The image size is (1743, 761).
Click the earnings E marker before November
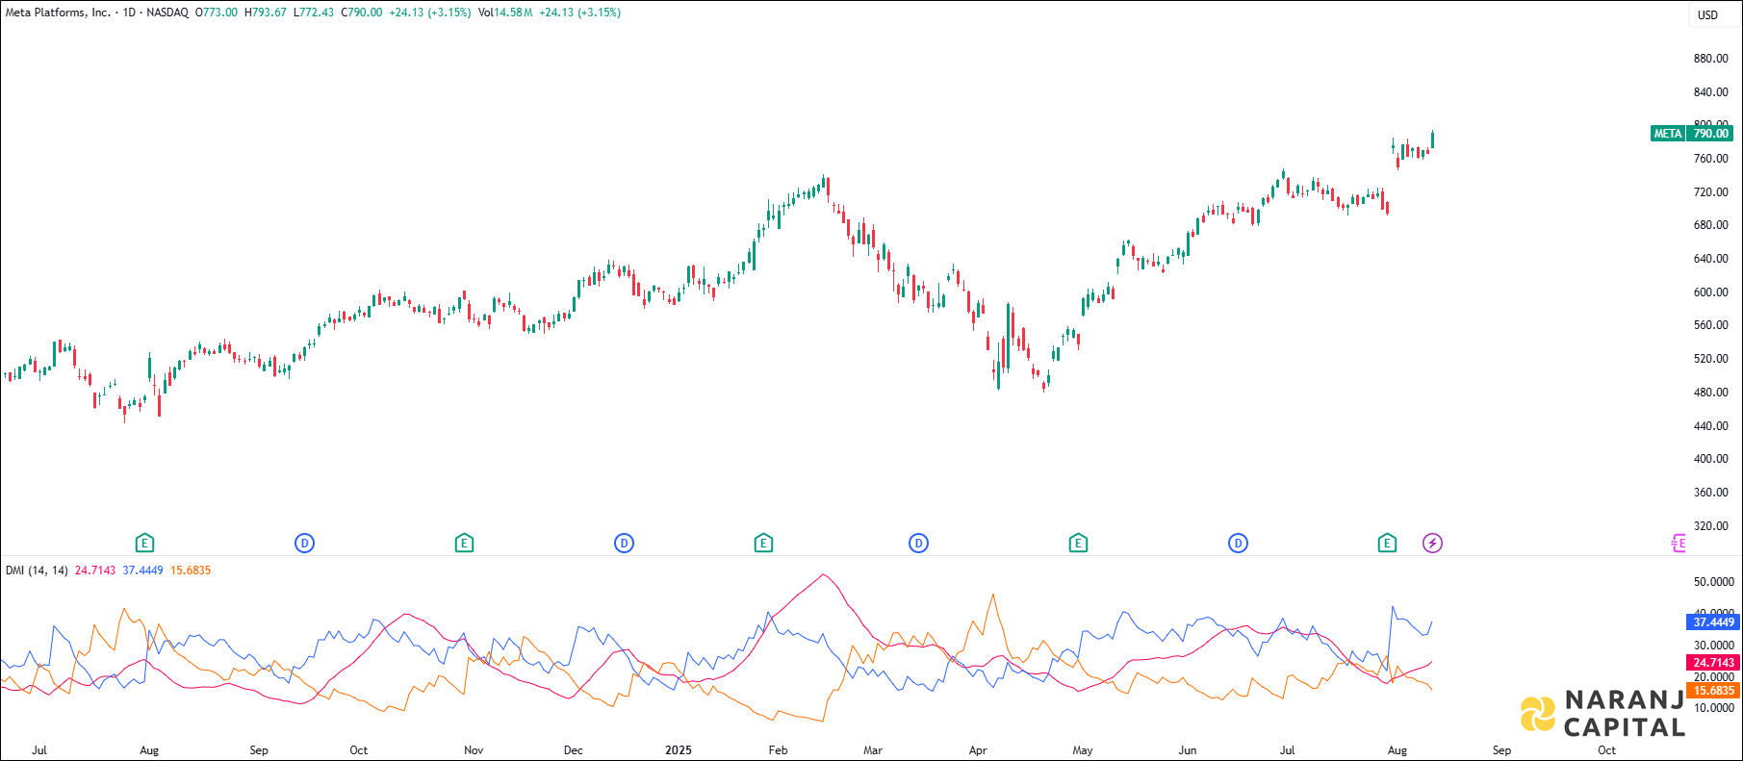click(x=464, y=544)
